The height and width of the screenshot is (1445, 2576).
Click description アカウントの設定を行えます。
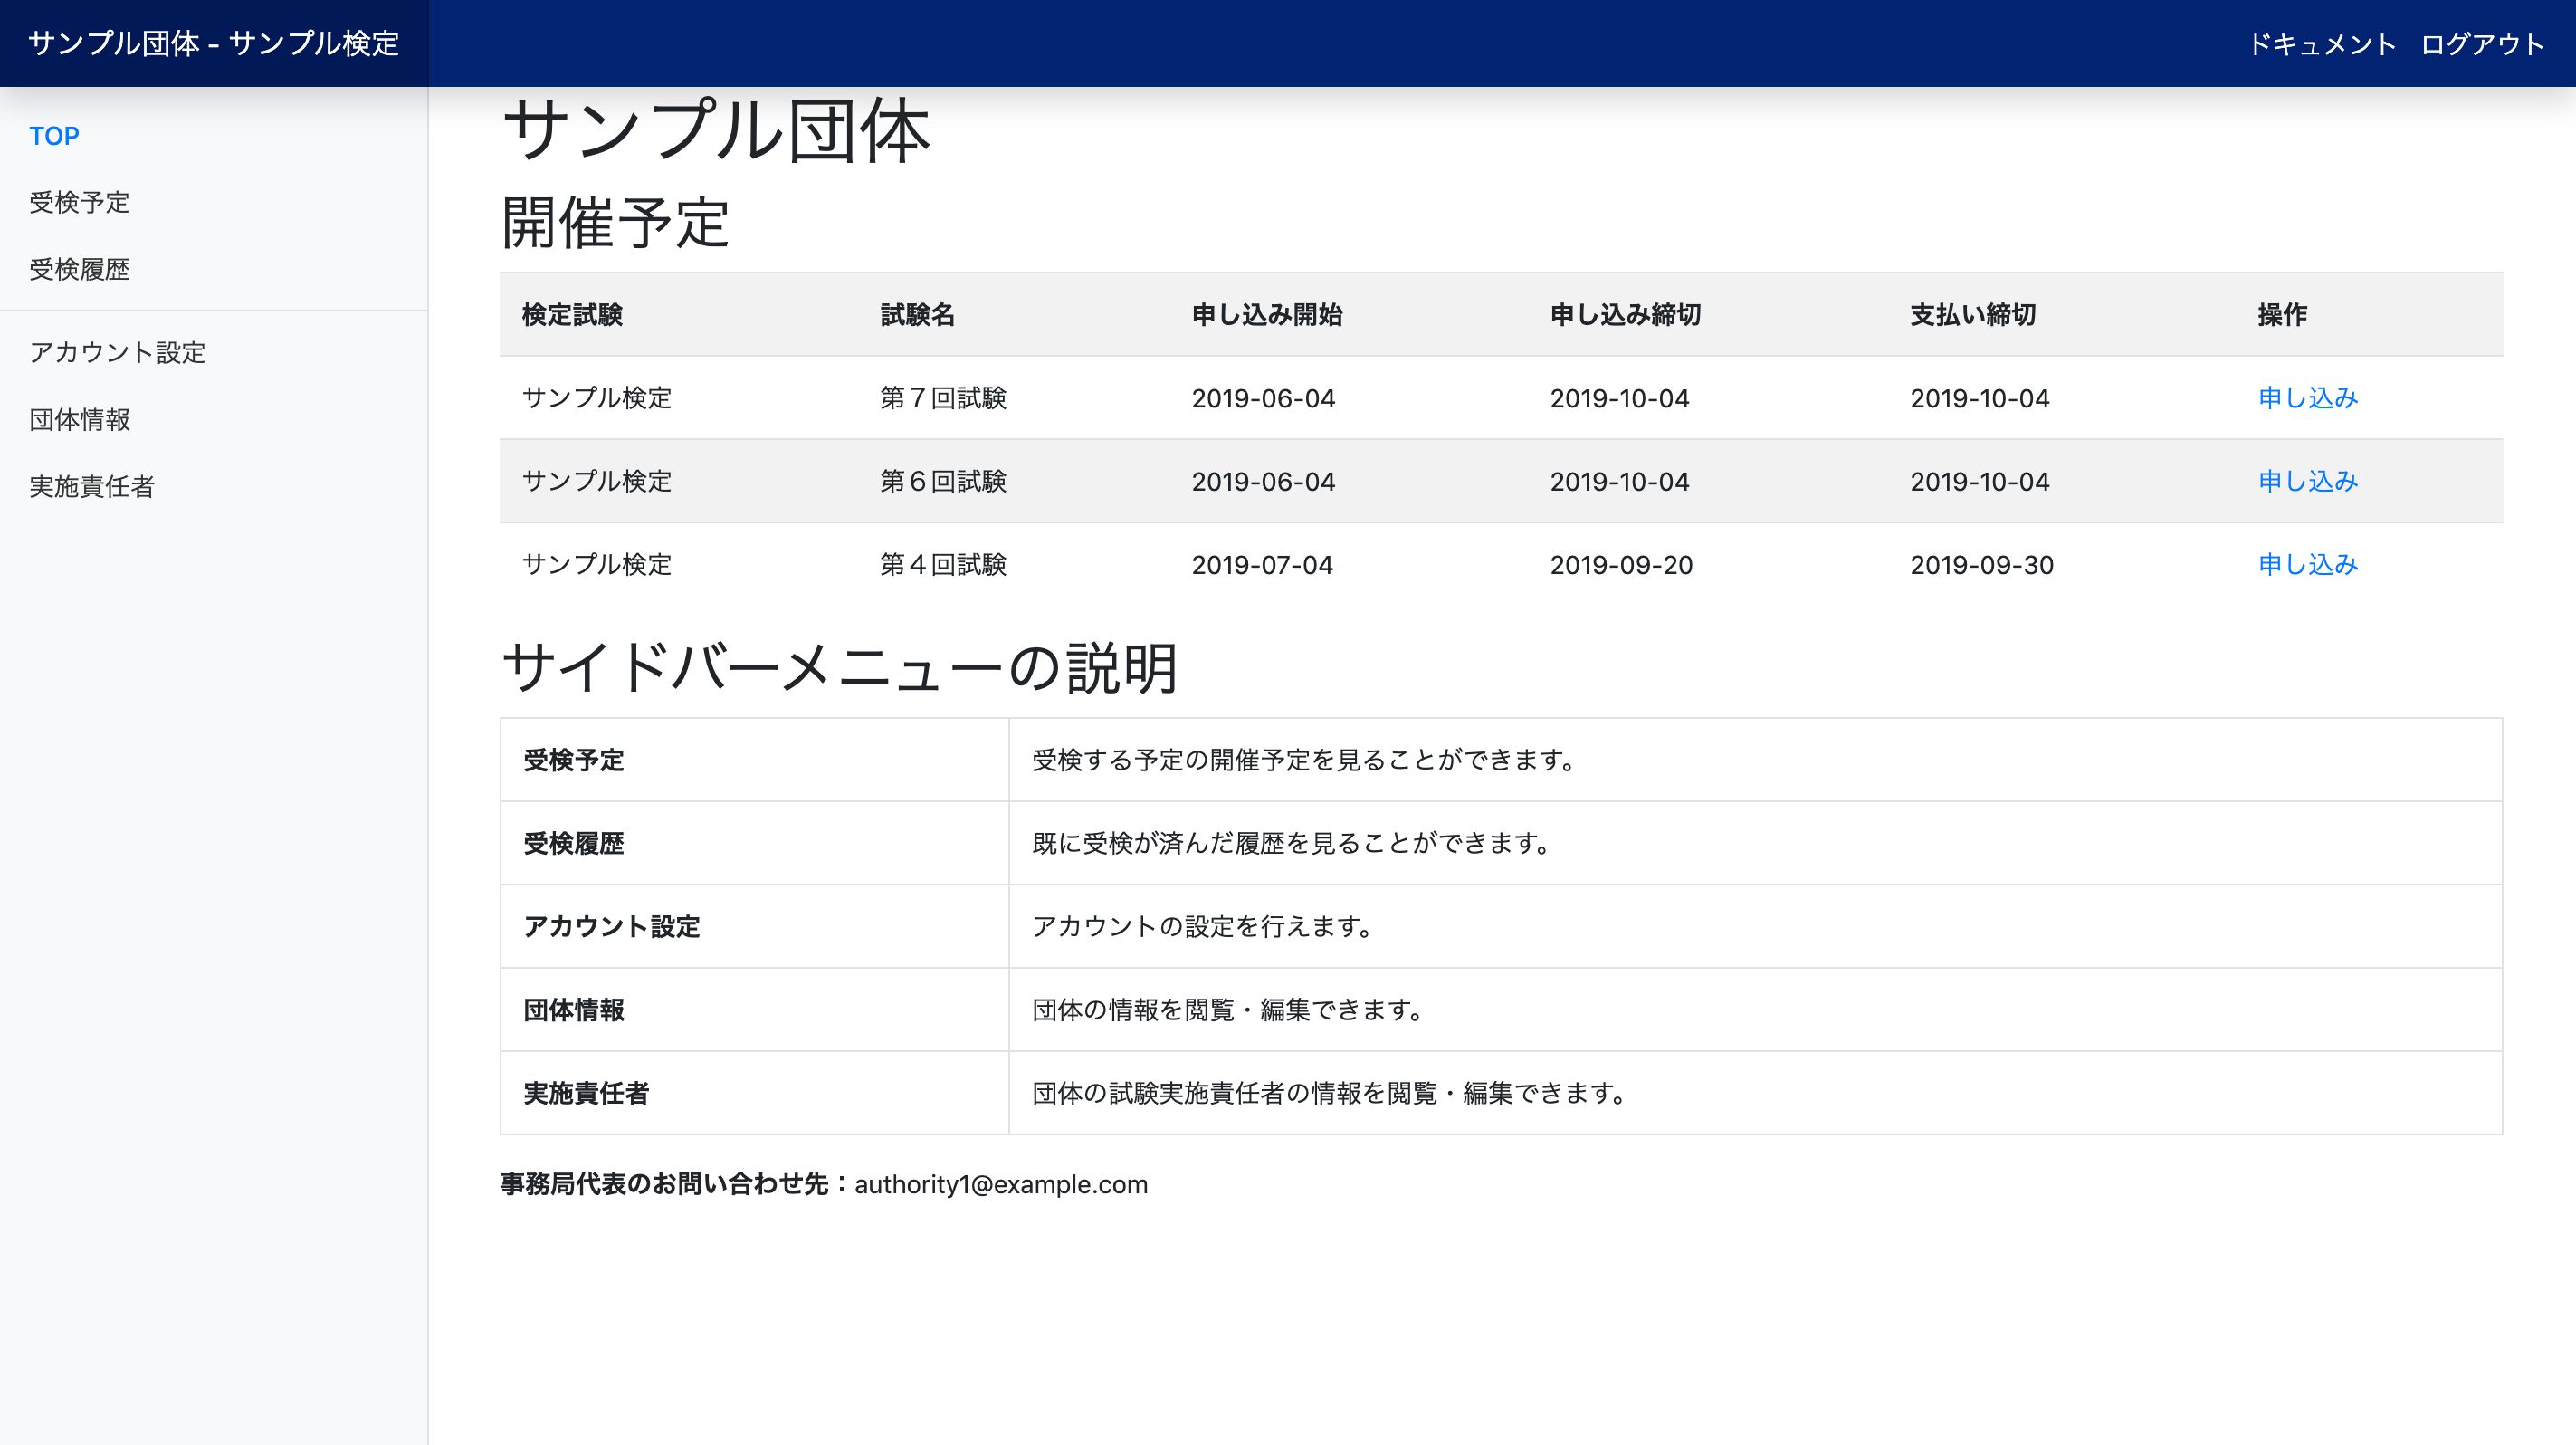pos(1202,926)
